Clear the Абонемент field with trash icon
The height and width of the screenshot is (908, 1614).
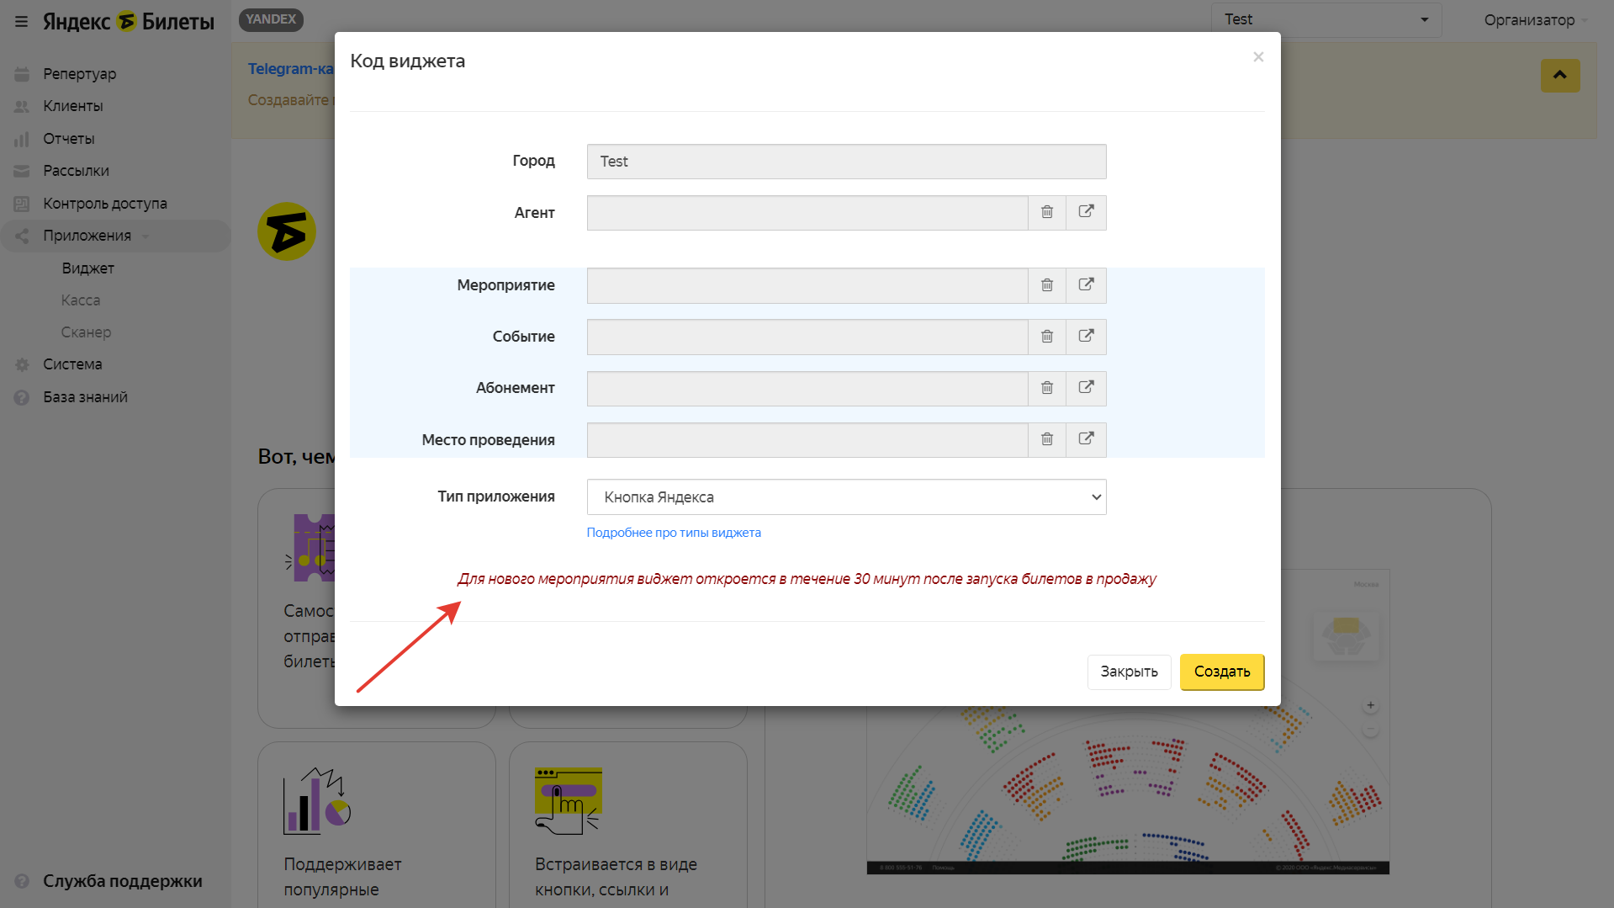[x=1047, y=388]
